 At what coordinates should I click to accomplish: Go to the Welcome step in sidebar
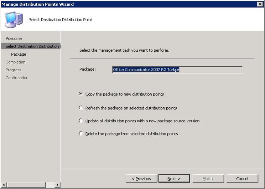coord(14,39)
